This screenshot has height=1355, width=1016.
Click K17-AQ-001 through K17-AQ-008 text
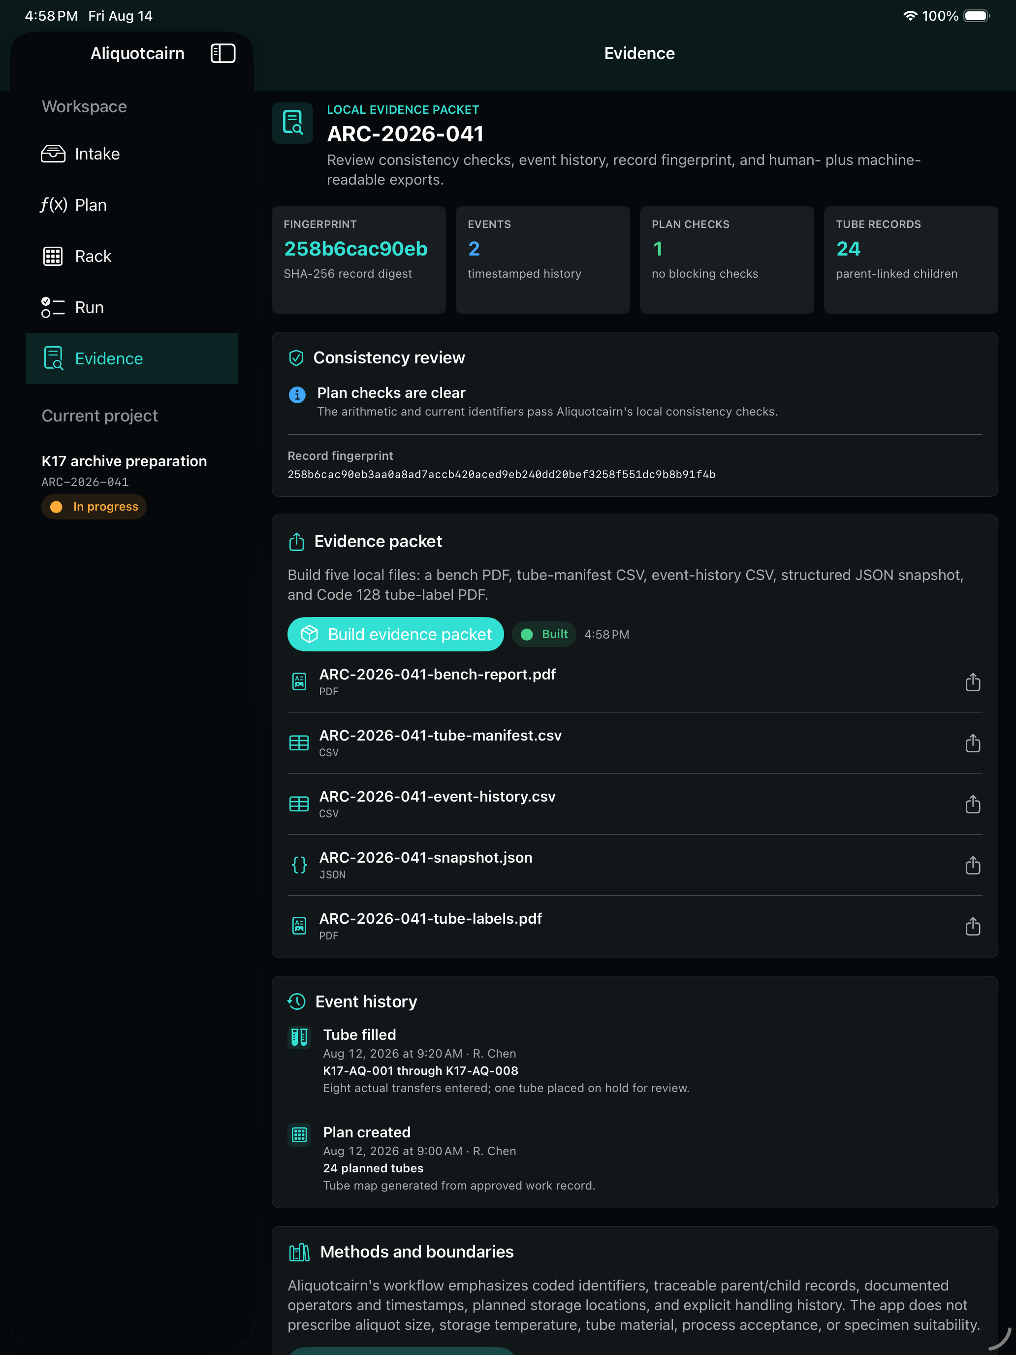(421, 1071)
